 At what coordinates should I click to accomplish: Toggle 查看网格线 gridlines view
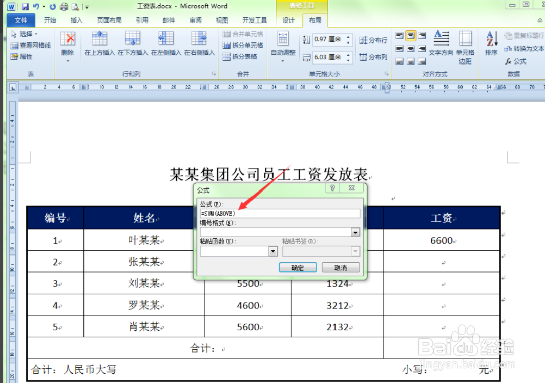[x=31, y=45]
